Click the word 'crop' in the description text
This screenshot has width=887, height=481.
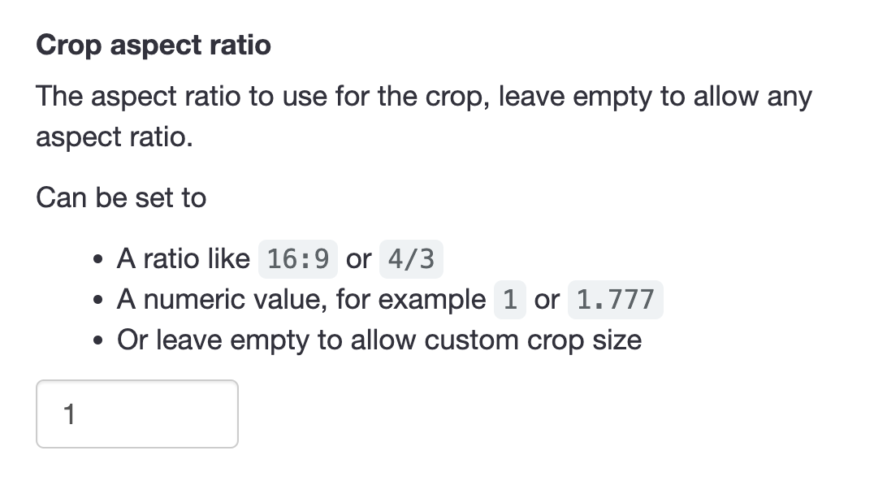pos(451,96)
